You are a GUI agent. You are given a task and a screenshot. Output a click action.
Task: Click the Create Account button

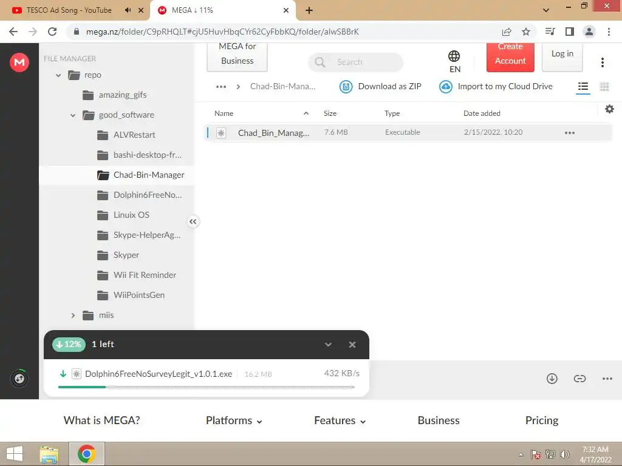[510, 56]
